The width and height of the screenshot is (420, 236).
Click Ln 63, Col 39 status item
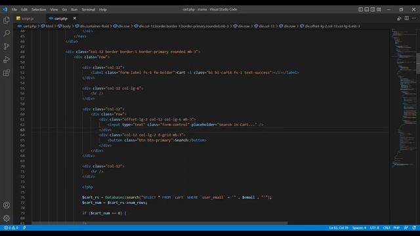coord(339,228)
